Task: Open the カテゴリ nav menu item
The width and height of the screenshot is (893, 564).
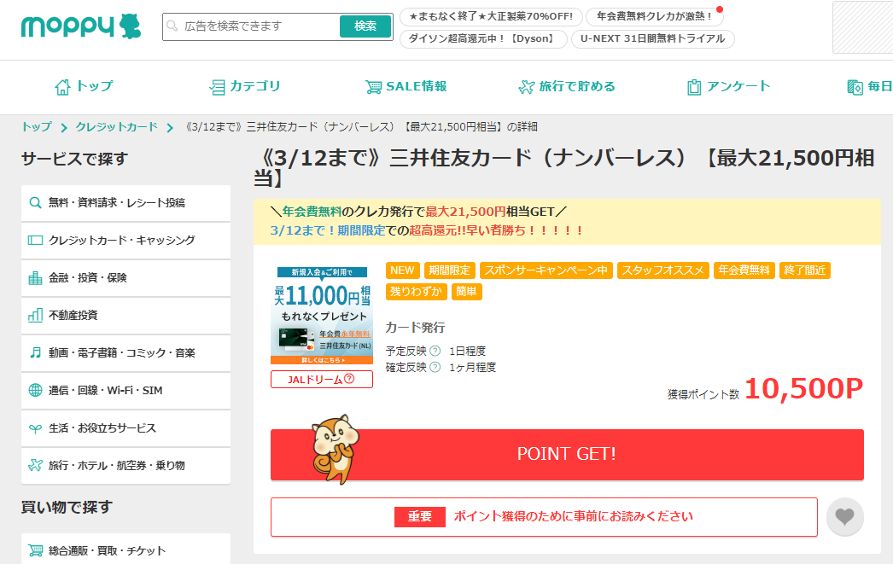Action: click(x=245, y=87)
